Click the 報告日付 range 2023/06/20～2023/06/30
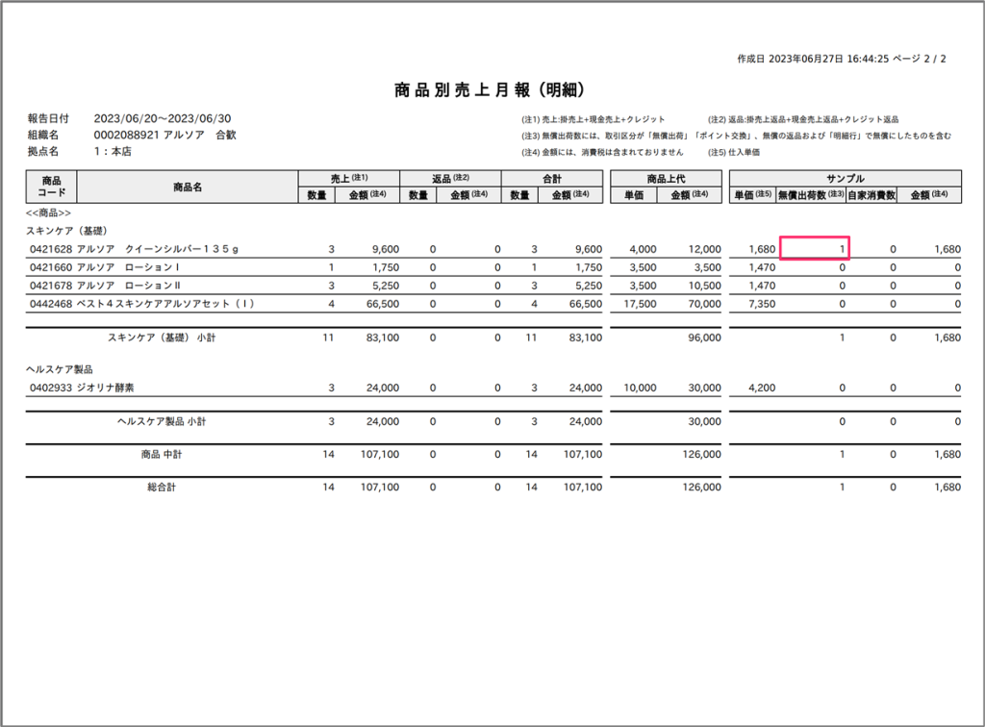Screen dimensions: 985x727 click(162, 118)
